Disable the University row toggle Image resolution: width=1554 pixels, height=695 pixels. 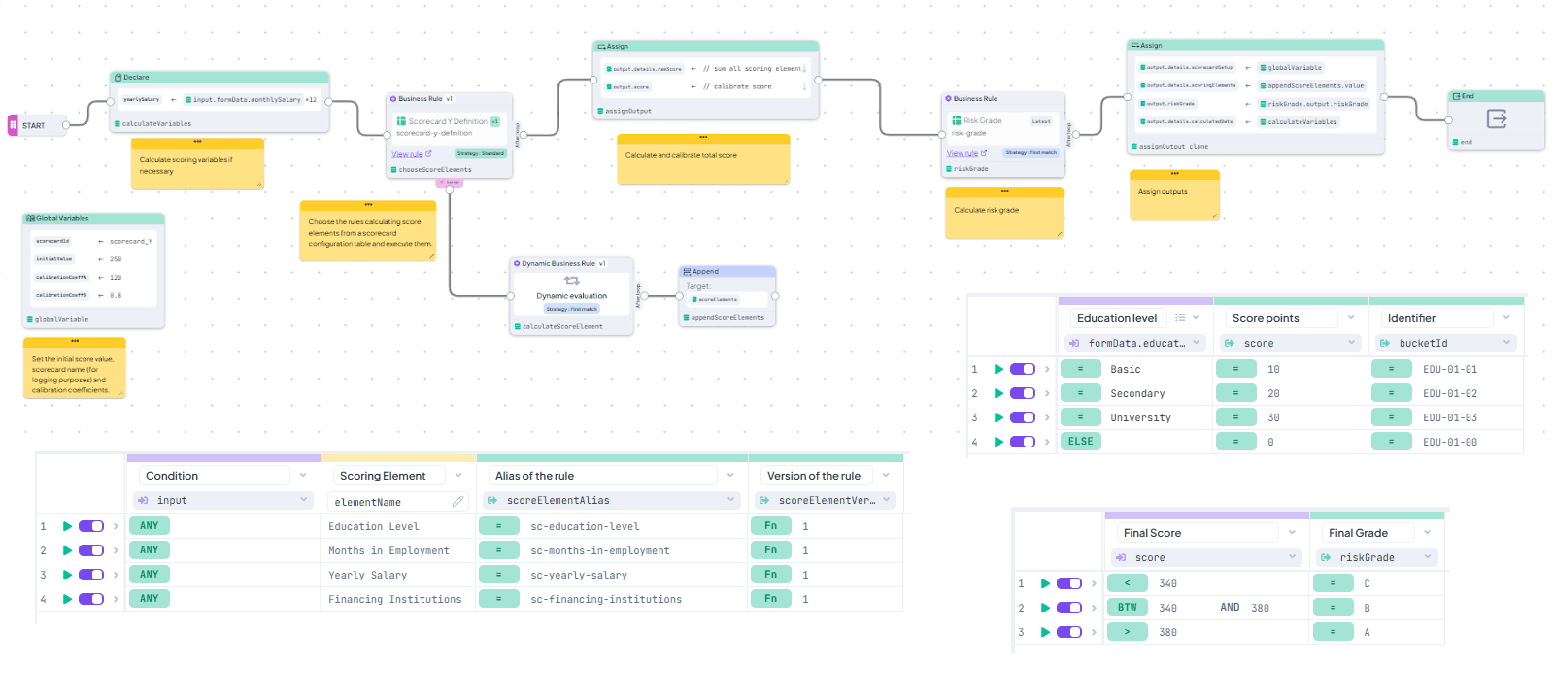(1023, 417)
